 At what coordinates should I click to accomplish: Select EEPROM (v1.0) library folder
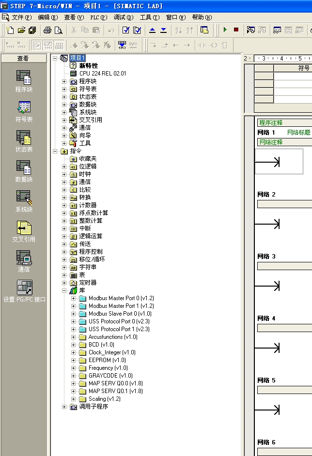tap(107, 360)
